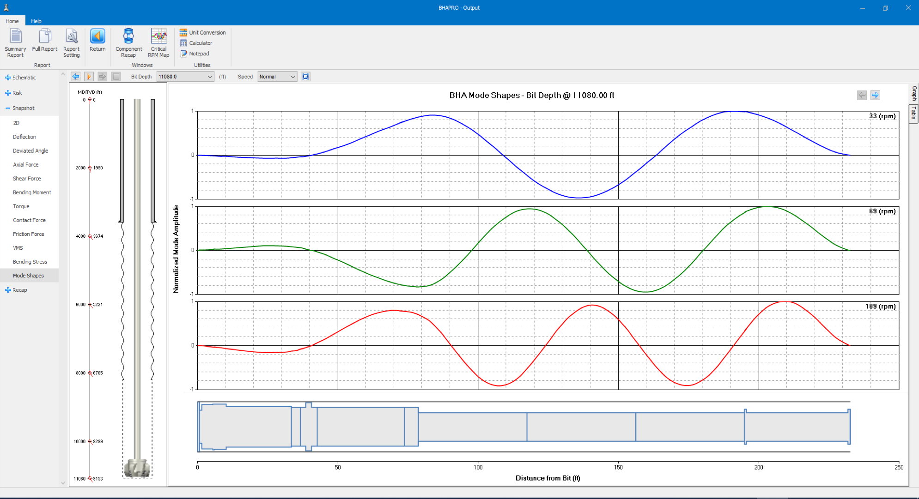
Task: Open the Bit Depth dropdown
Action: [x=210, y=77]
